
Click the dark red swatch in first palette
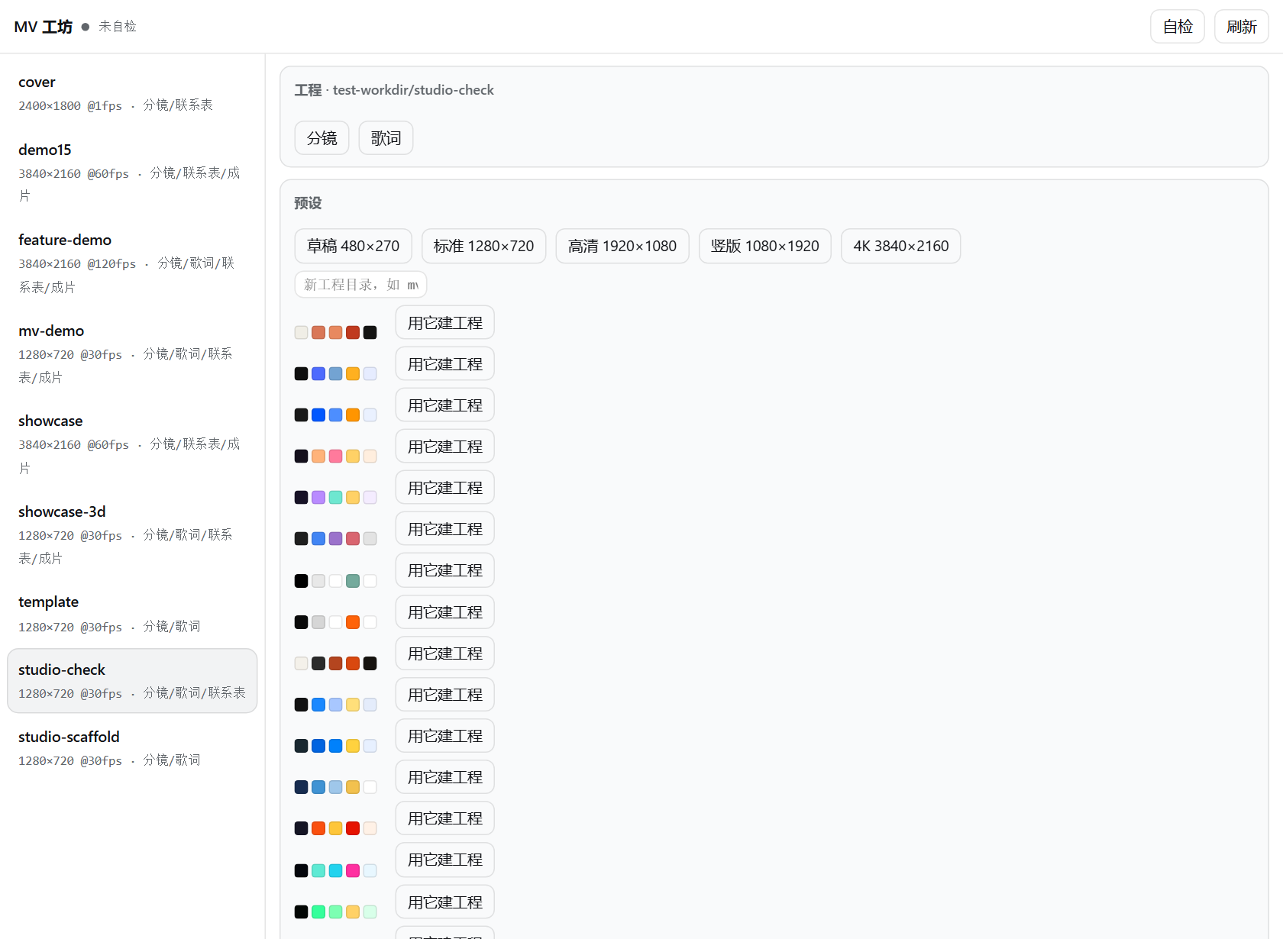coord(353,332)
